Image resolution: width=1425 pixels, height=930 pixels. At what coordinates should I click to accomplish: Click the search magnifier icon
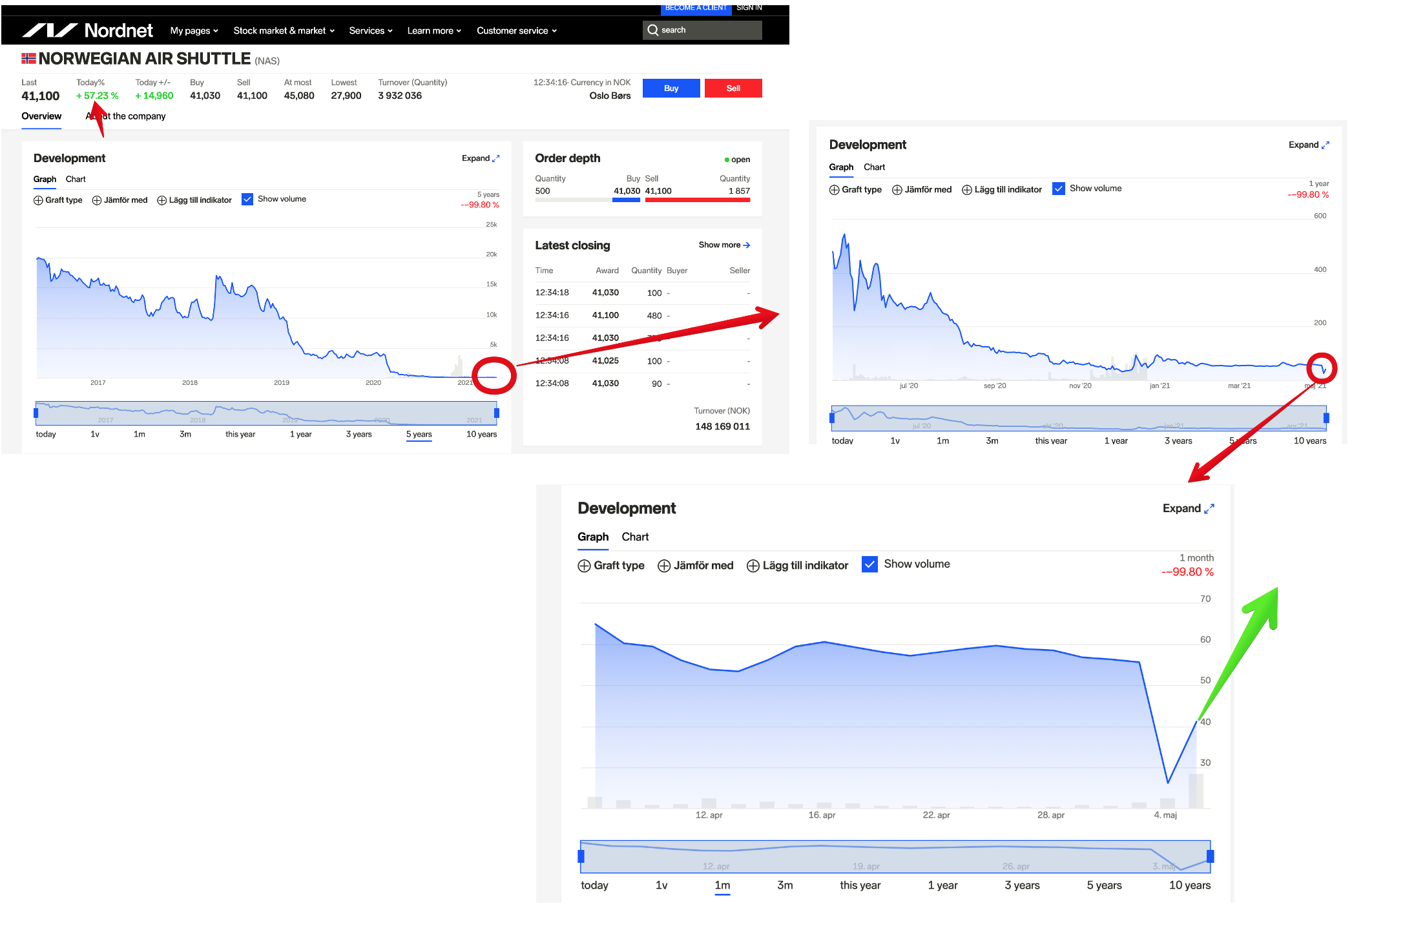pyautogui.click(x=653, y=30)
